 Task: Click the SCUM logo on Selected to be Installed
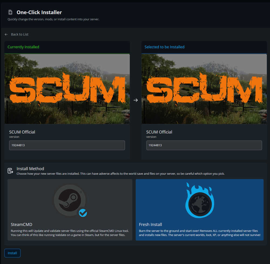pos(204,89)
